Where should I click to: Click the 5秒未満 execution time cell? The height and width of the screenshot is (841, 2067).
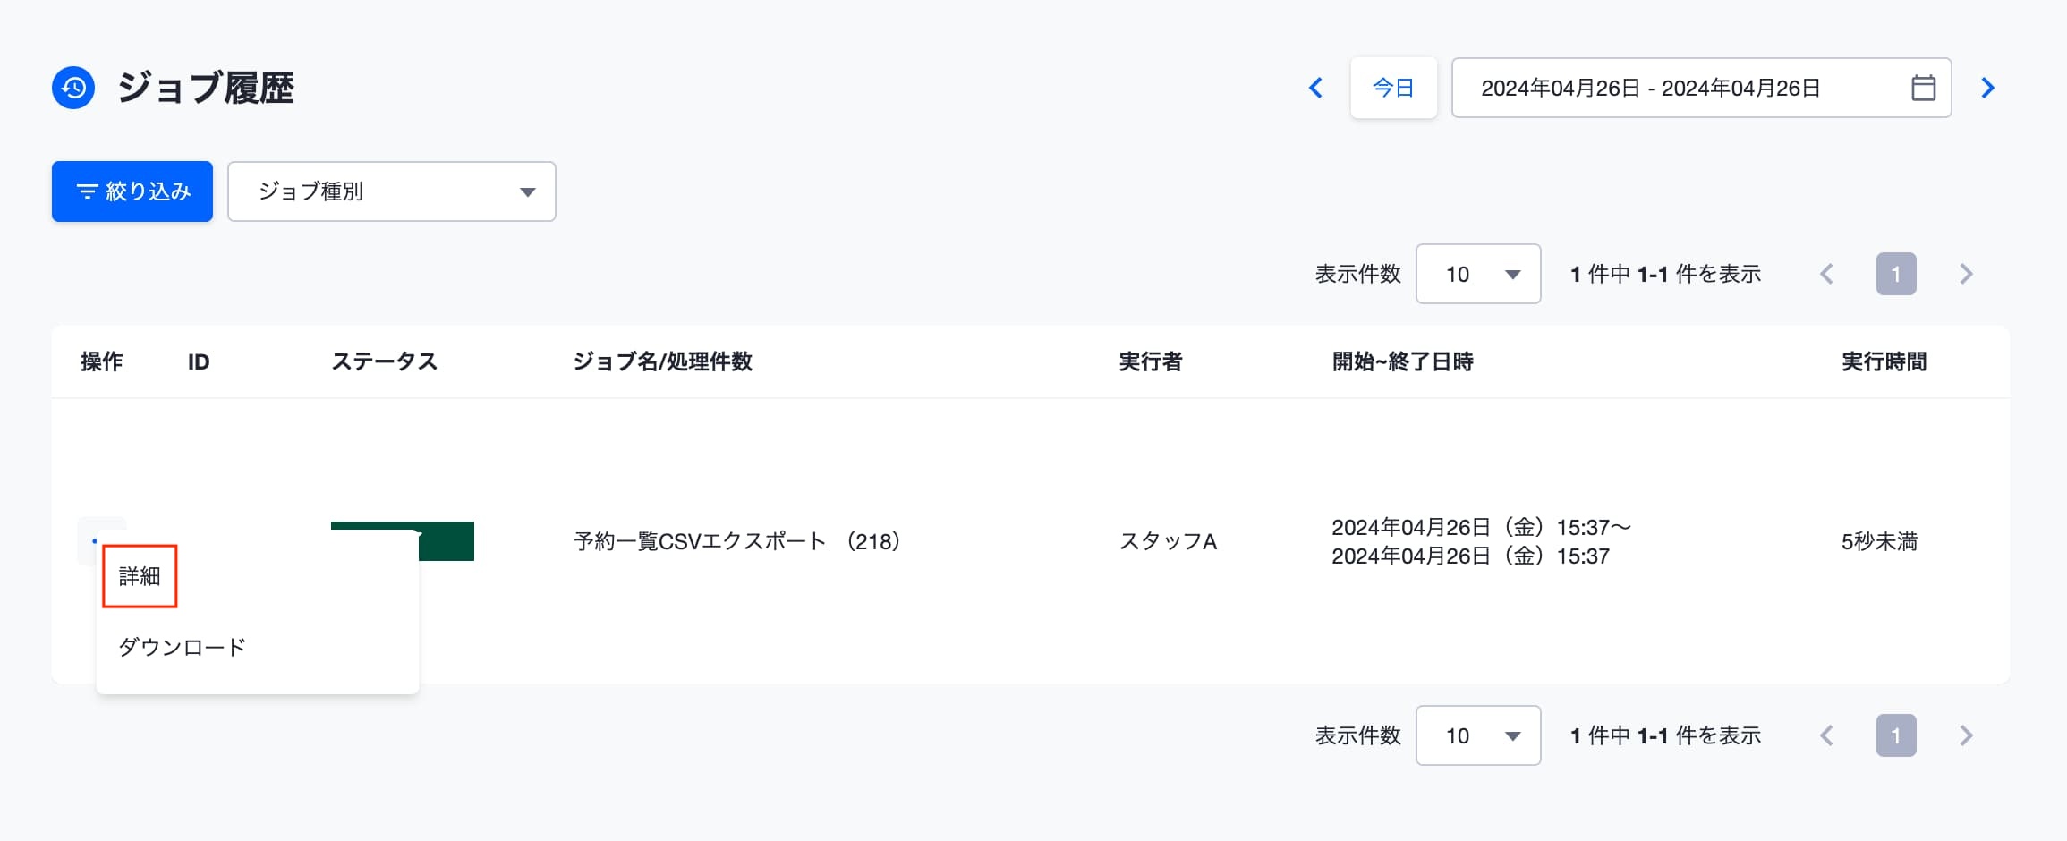coord(1879,541)
